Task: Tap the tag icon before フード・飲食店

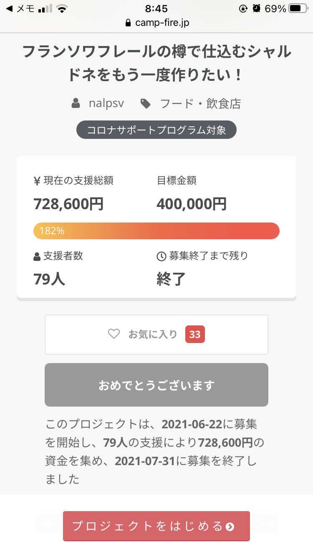Action: pos(145,104)
